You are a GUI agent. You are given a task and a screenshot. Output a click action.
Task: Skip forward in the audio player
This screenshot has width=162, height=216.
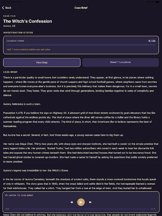point(90,202)
